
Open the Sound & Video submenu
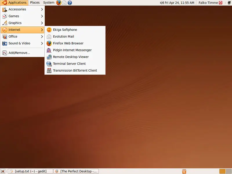click(23, 43)
